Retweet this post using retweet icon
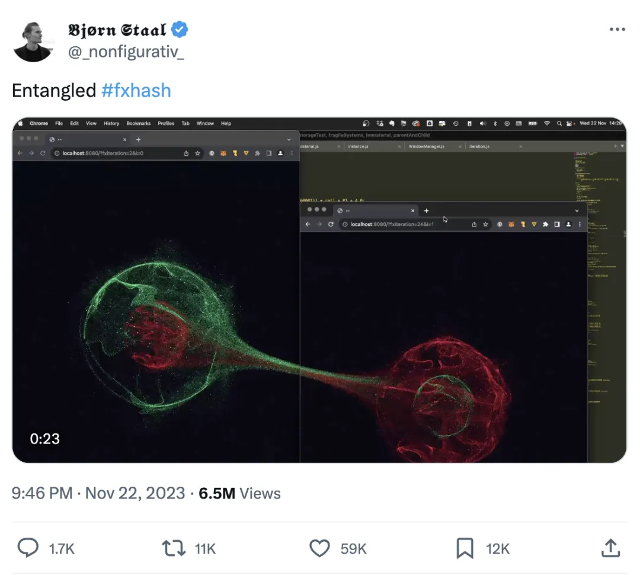 (x=174, y=548)
